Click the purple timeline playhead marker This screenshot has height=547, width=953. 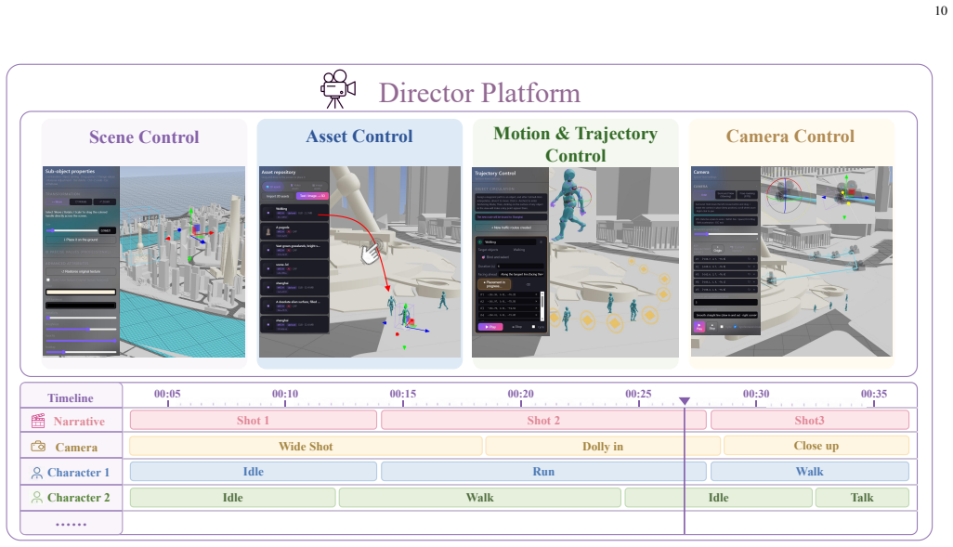[x=685, y=401]
